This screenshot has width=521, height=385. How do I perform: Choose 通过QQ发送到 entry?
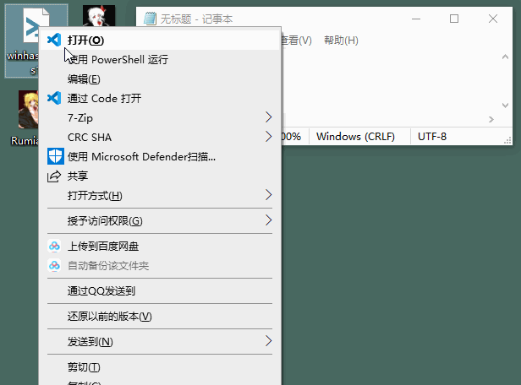click(x=160, y=290)
